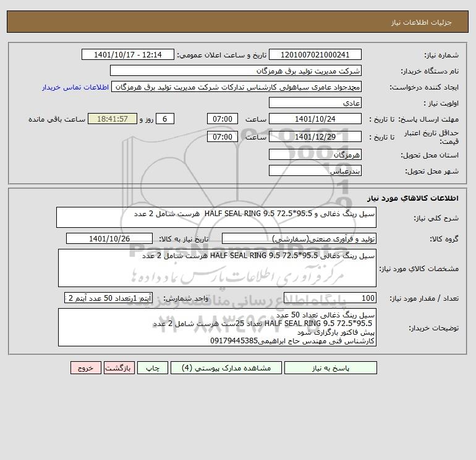
Task: Click header title 'جزئیات اطلاعات نیاز'
Action: click(422, 22)
